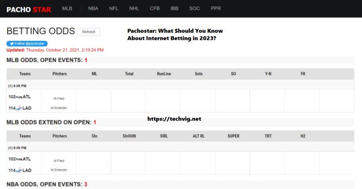
Task: Click the LAD team logo in open events
Action: pyautogui.click(x=19, y=108)
